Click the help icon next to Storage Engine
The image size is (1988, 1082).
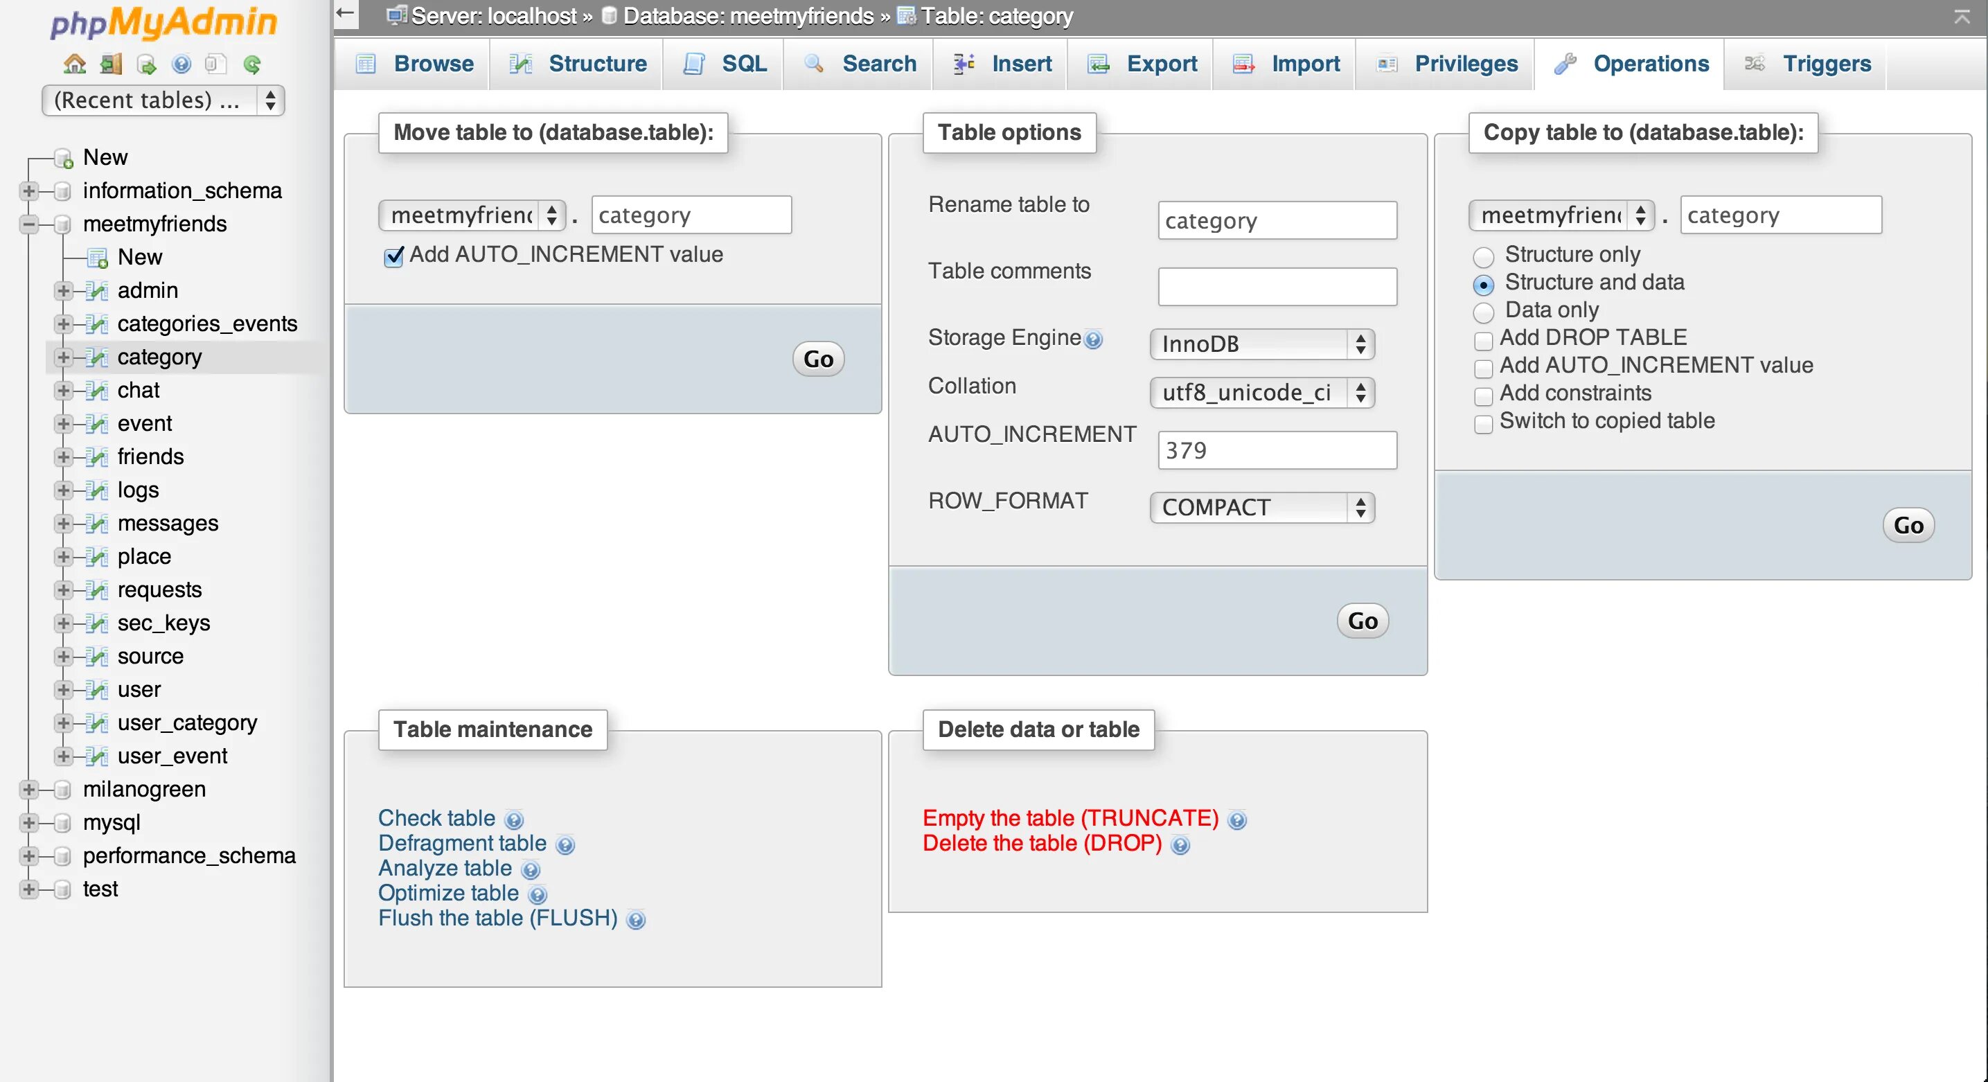click(1094, 339)
